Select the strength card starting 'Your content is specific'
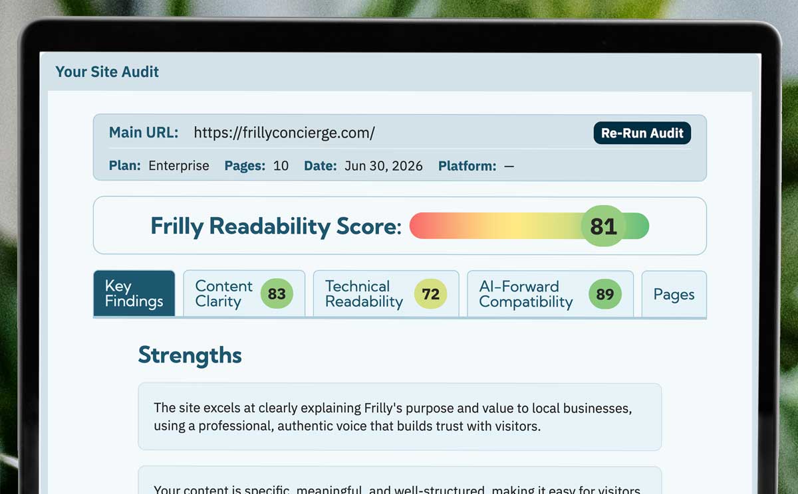The height and width of the screenshot is (494, 798). [400, 480]
